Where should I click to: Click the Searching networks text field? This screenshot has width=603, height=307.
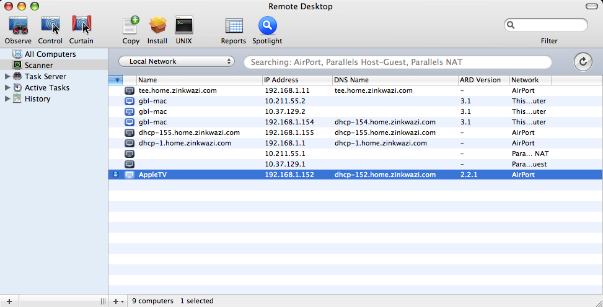pyautogui.click(x=398, y=62)
